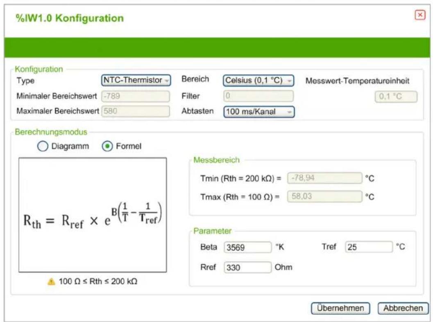Select the Formel radio button

coord(107,146)
